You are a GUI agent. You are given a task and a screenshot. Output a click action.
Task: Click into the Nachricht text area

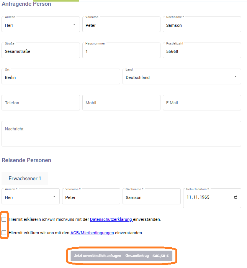(121, 134)
